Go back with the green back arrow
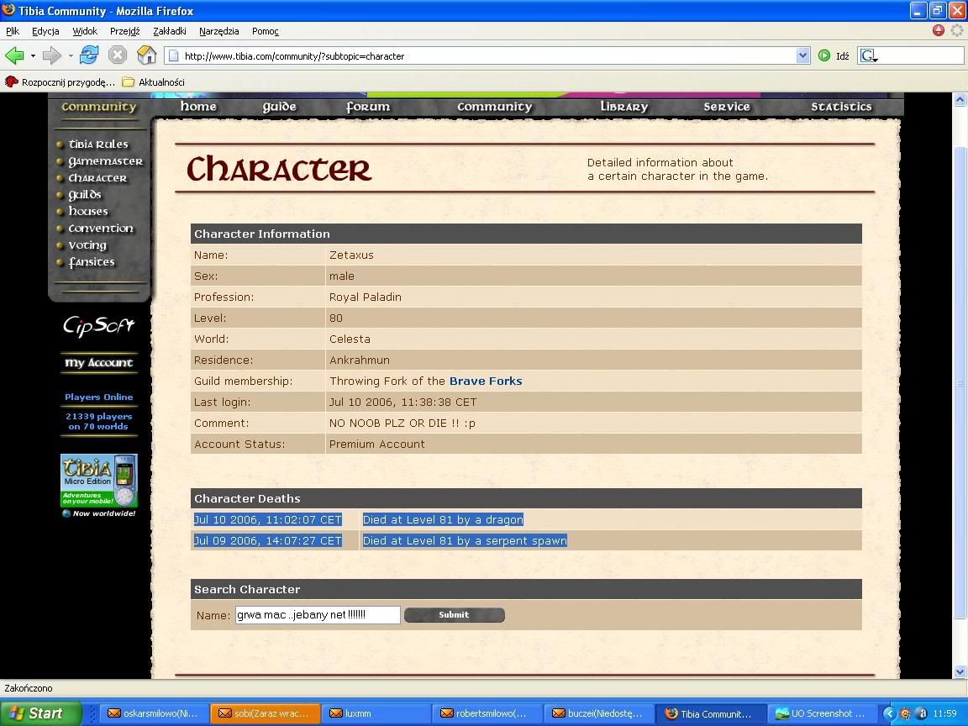This screenshot has width=968, height=726. click(x=14, y=55)
